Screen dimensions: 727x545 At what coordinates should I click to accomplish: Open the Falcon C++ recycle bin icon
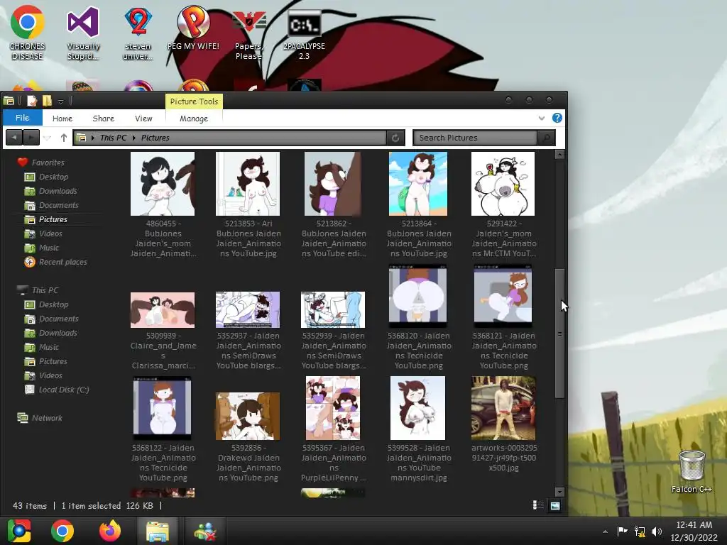[692, 471]
